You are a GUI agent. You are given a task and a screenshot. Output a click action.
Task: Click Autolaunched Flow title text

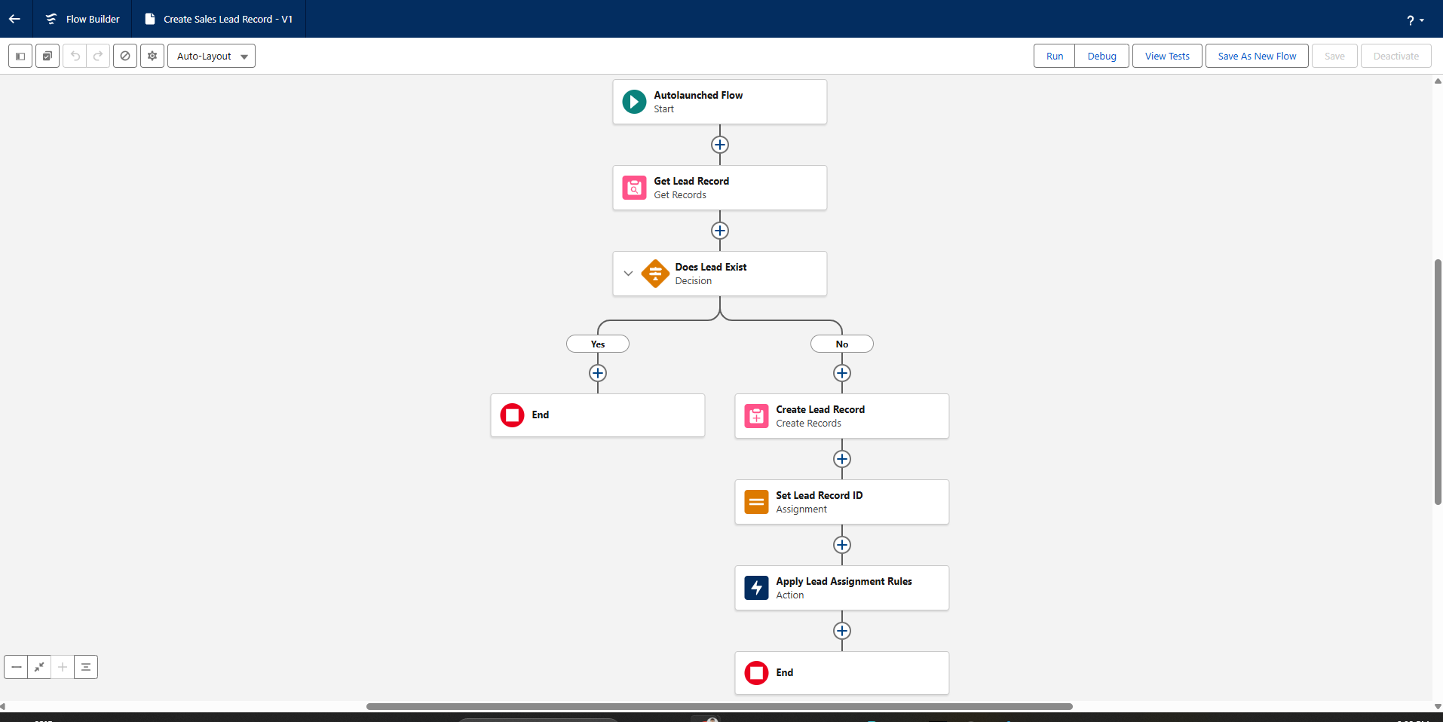click(698, 95)
